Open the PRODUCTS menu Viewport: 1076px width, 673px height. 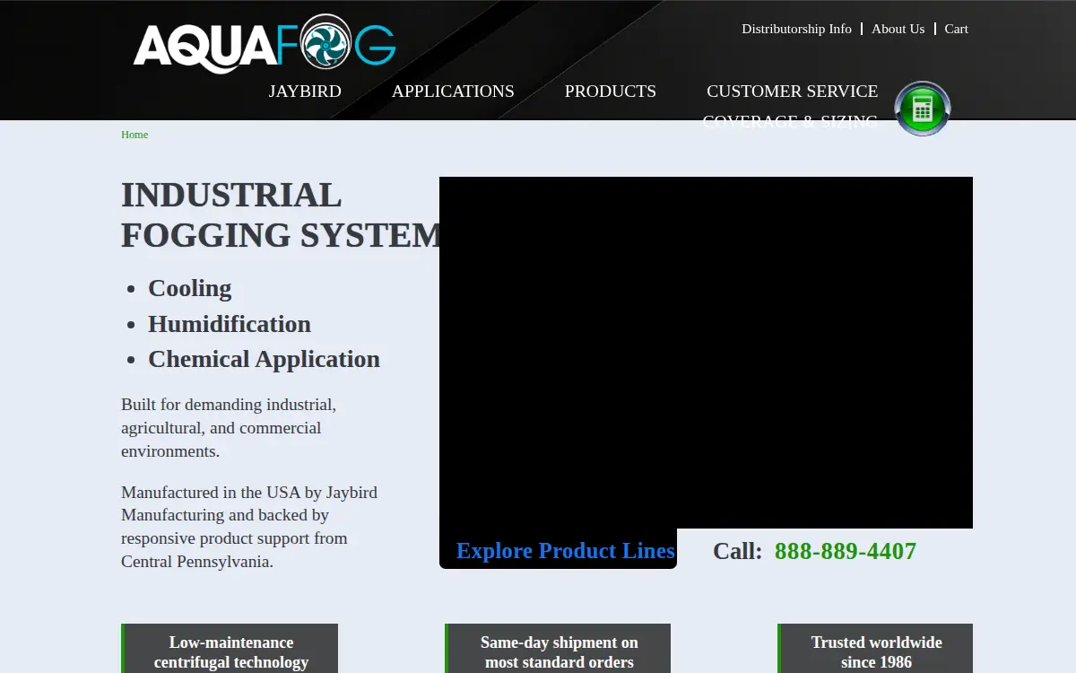click(x=611, y=92)
